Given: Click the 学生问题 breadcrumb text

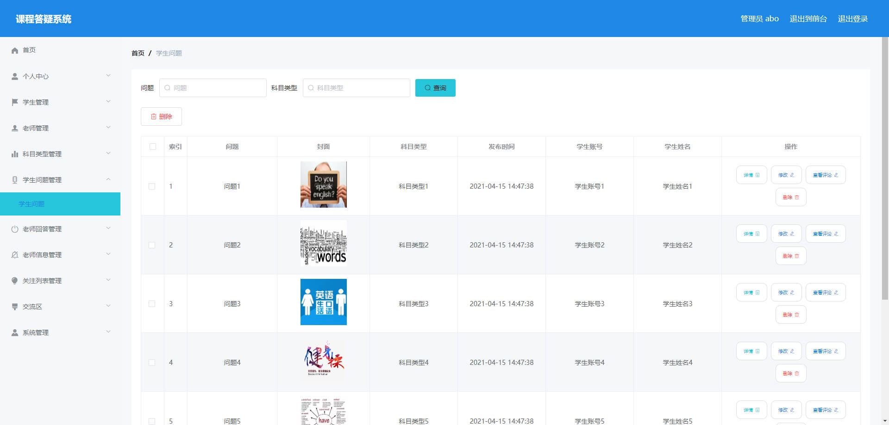Looking at the screenshot, I should pos(169,53).
